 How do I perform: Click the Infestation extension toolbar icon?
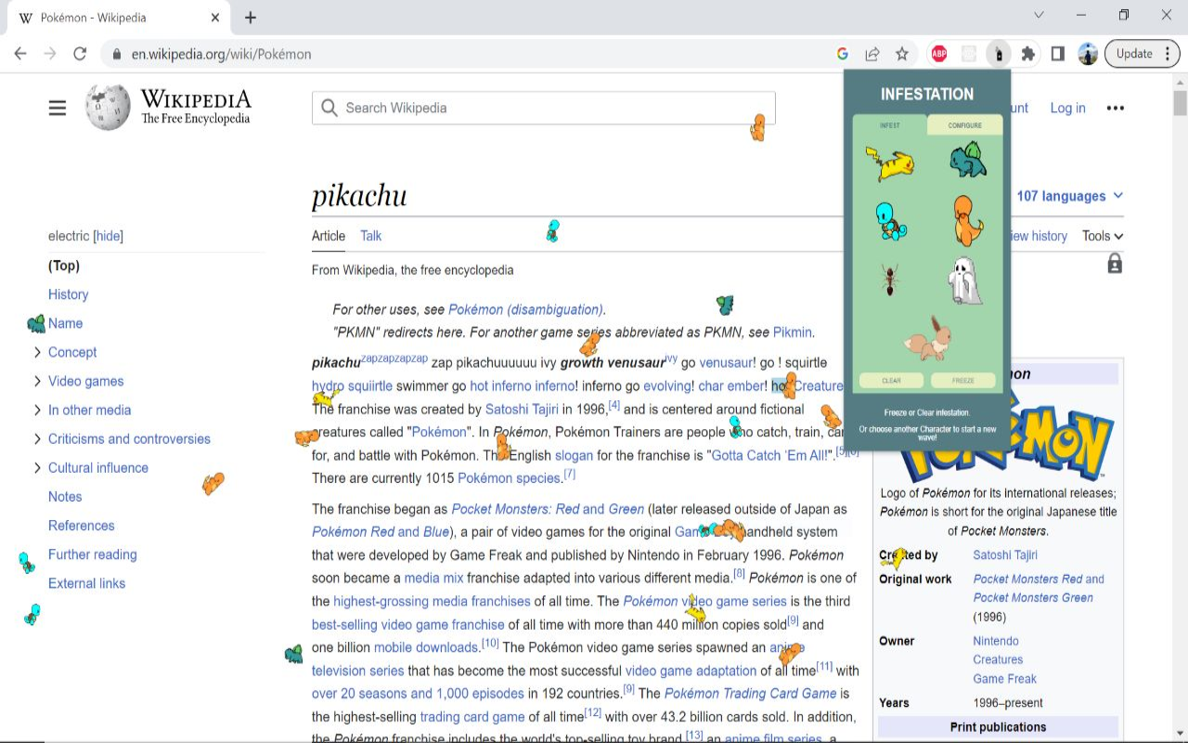(999, 54)
